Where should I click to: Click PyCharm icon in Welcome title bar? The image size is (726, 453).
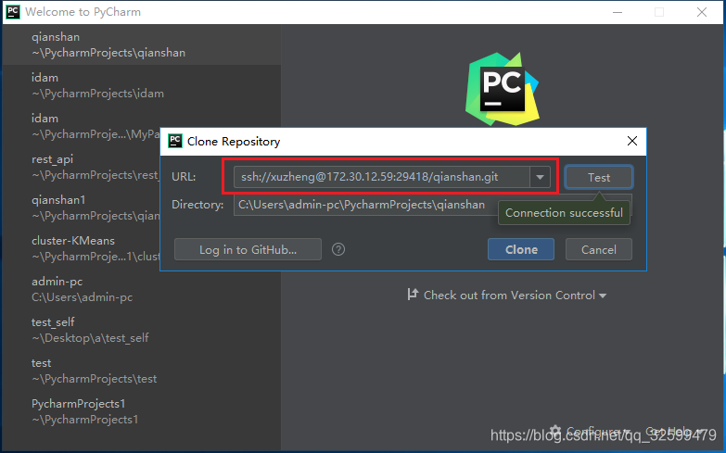pyautogui.click(x=13, y=11)
